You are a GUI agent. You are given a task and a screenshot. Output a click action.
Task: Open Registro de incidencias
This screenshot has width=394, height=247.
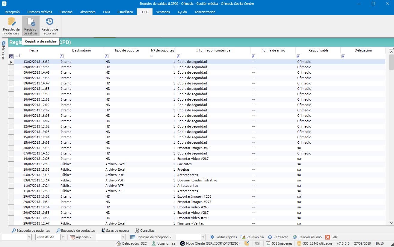[11, 26]
